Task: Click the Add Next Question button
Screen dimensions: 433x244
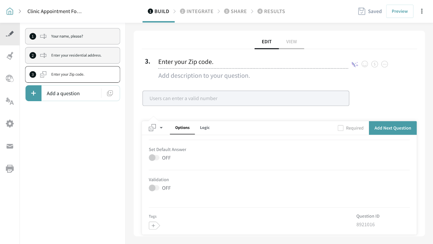Action: pyautogui.click(x=393, y=128)
